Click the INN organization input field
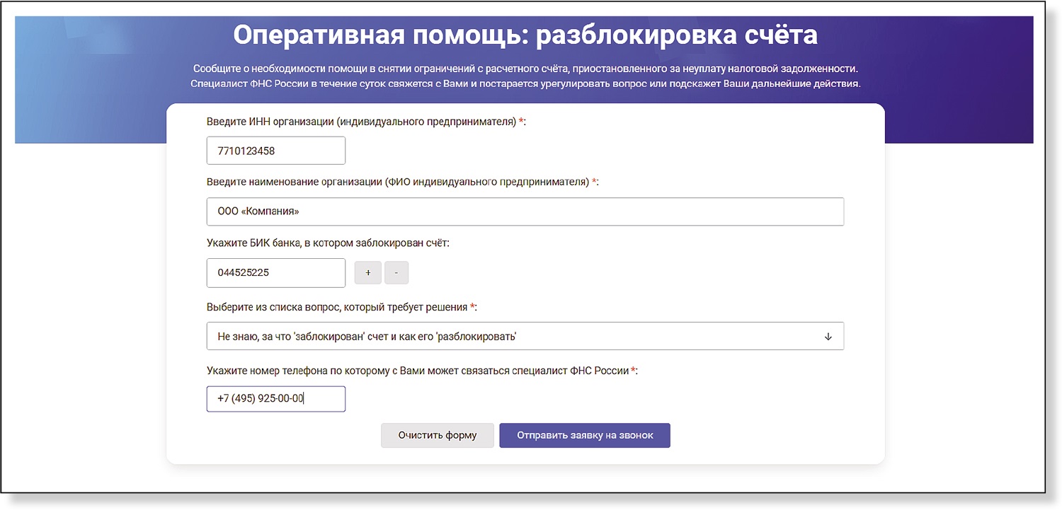This screenshot has height=510, width=1062. pos(276,151)
